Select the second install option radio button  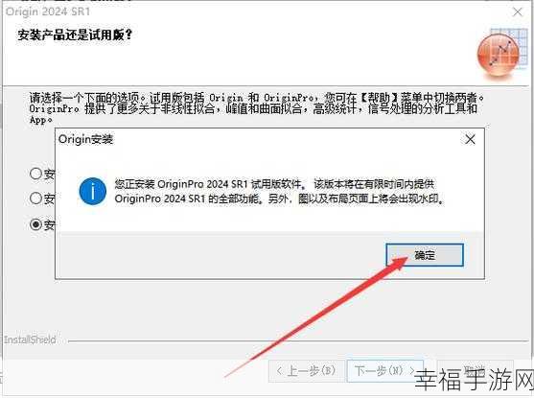[35, 198]
